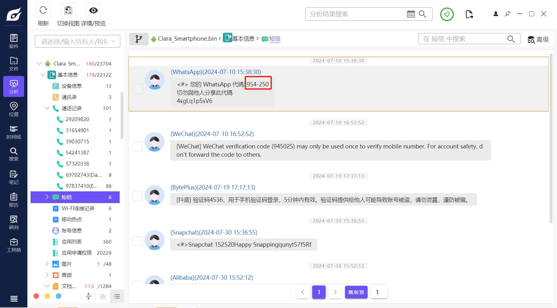
Task: Open the 报告 report sidebar icon
Action: click(14, 200)
